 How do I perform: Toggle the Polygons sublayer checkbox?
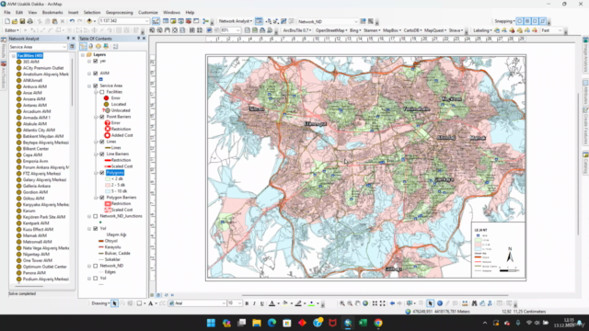[x=102, y=173]
